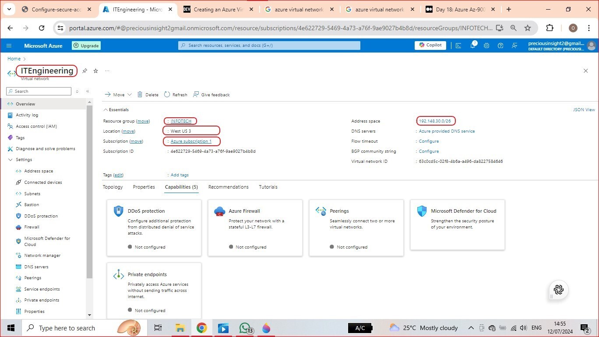This screenshot has height=337, width=599.
Task: Open Cloud Shell from the Azure header
Action: click(458, 46)
